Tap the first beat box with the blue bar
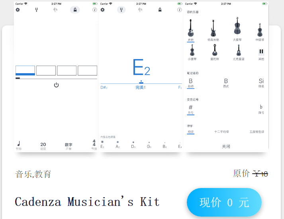This screenshot has width=284, height=219. pos(25,71)
